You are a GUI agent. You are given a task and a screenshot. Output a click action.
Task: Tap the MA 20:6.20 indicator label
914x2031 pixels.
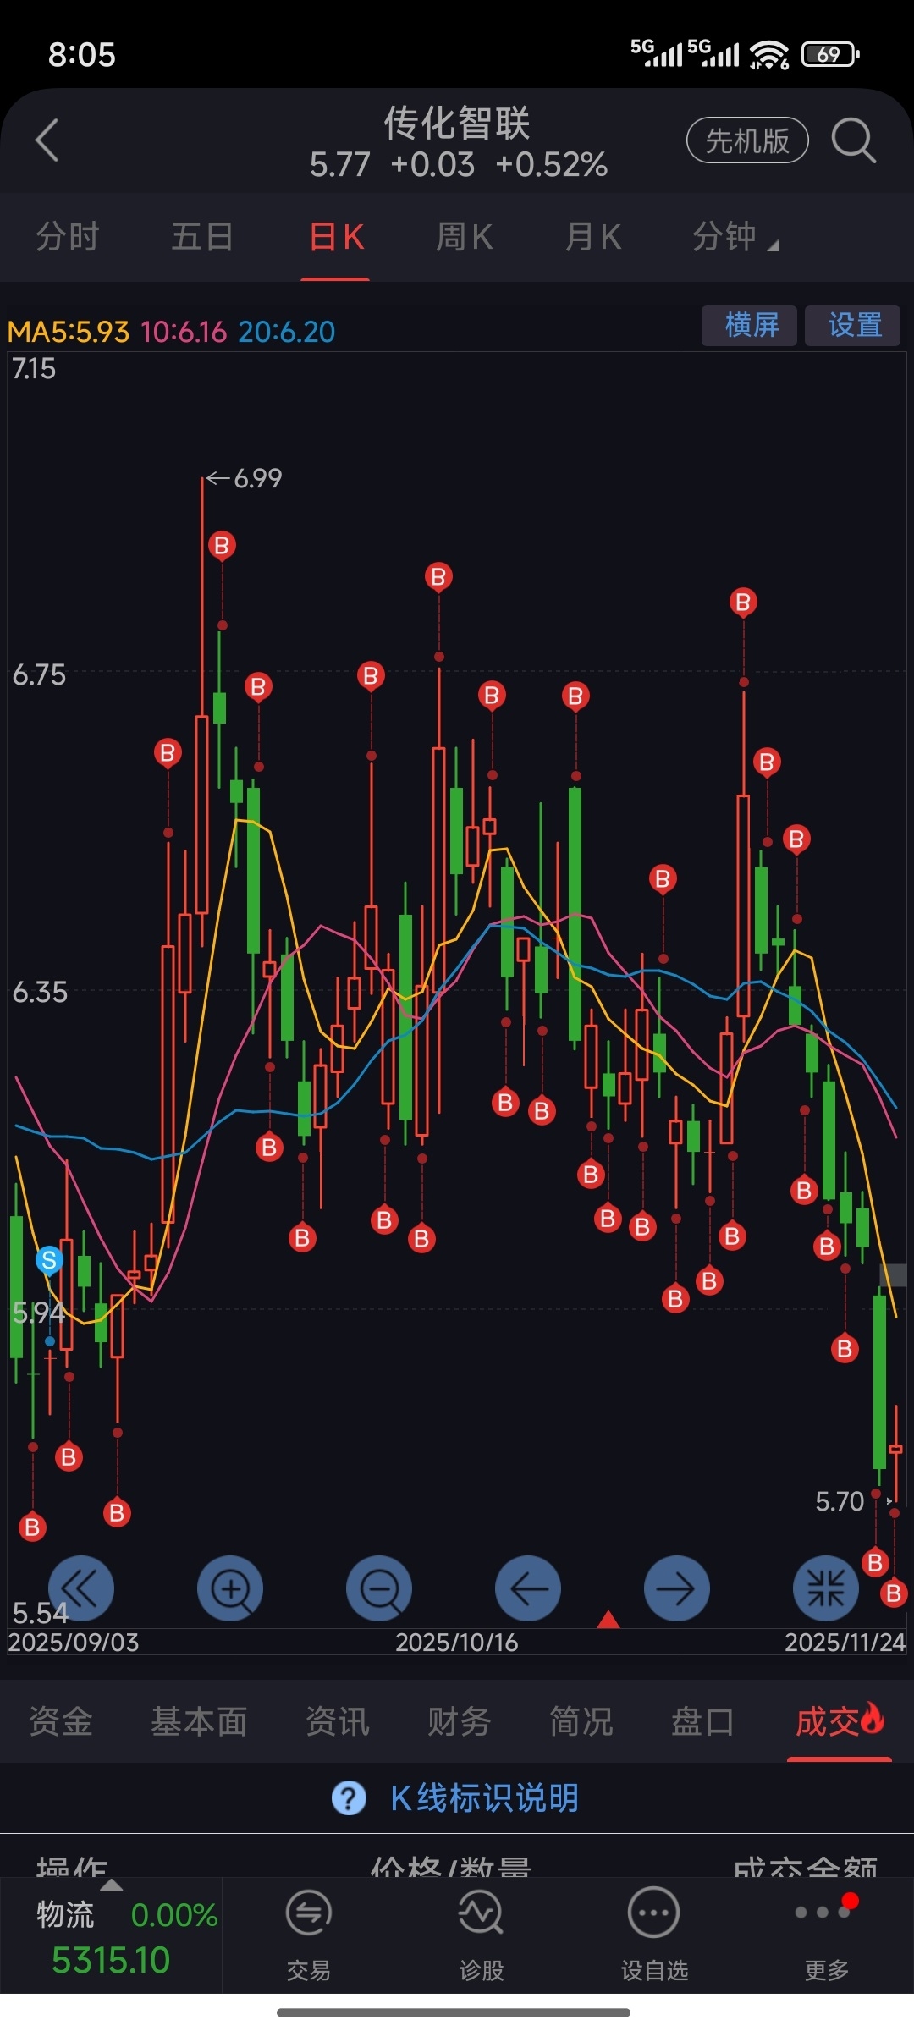click(x=287, y=332)
